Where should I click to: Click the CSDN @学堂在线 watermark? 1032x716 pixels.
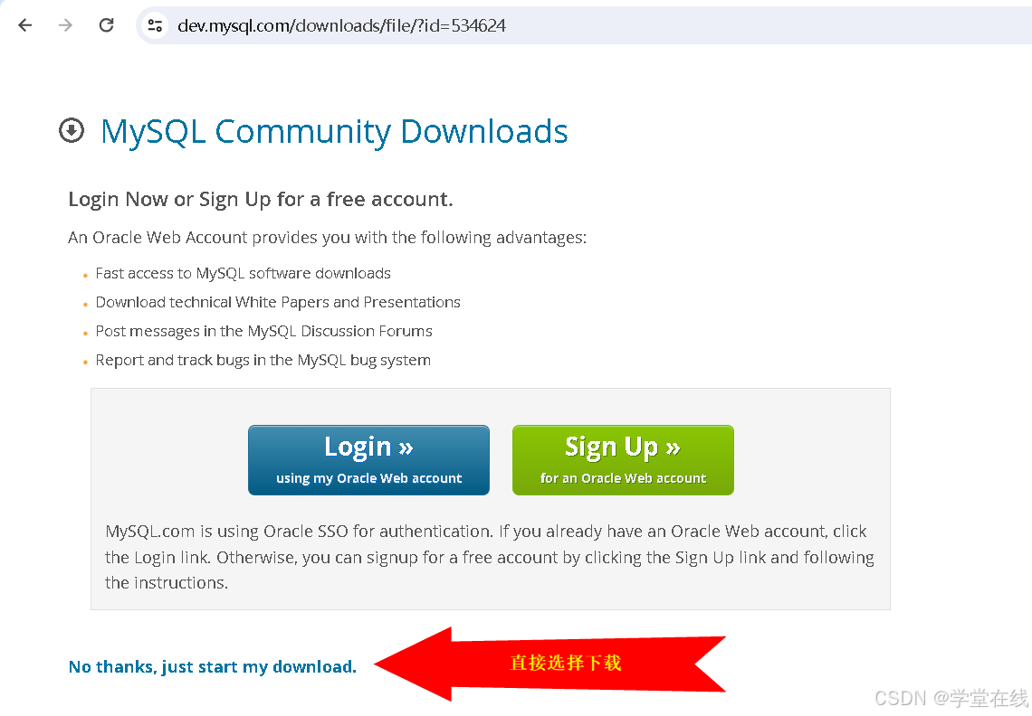(x=951, y=698)
